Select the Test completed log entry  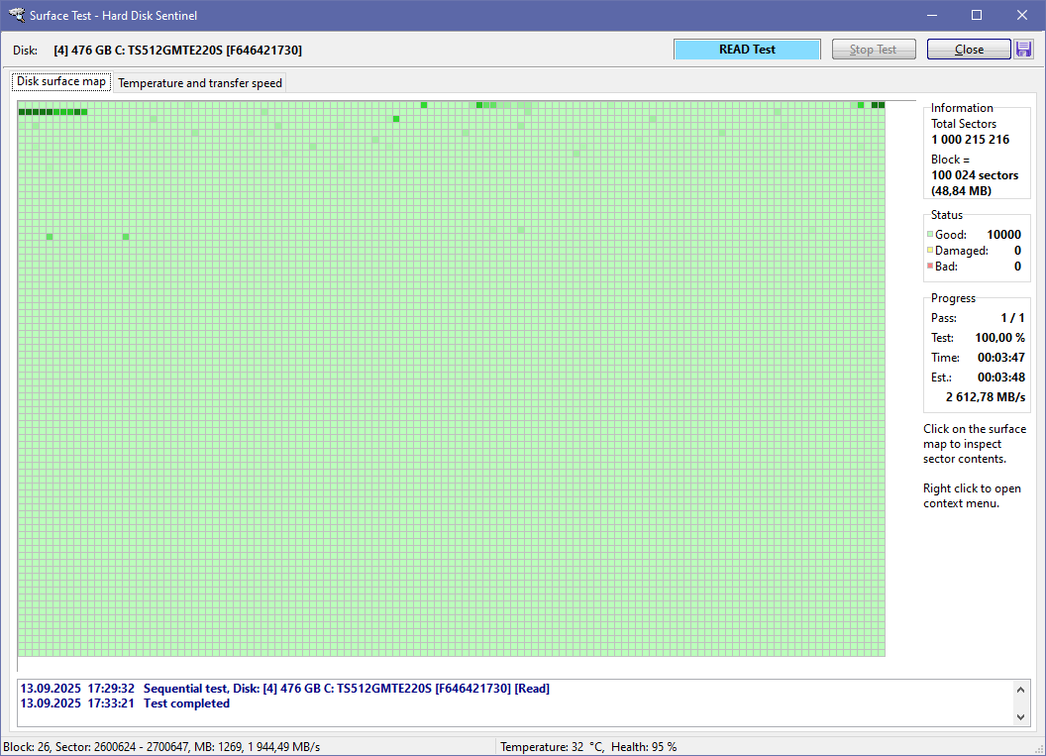pyautogui.click(x=186, y=702)
